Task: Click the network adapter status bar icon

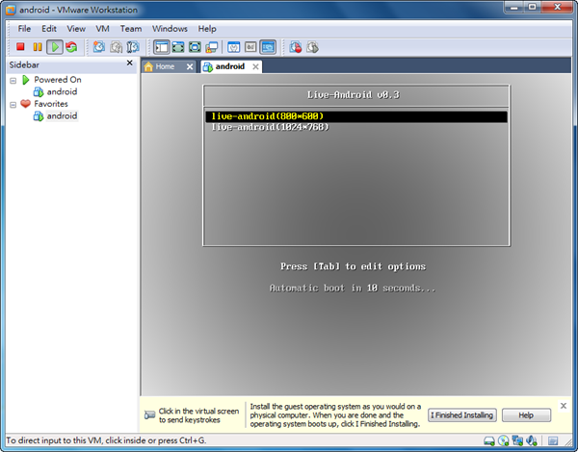Action: 517,440
